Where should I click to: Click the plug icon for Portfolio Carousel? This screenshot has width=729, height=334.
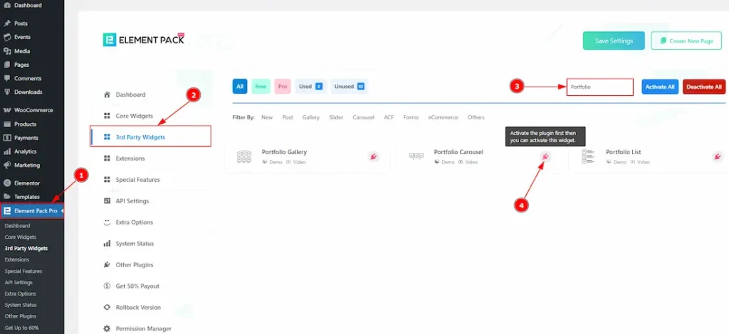click(x=545, y=157)
